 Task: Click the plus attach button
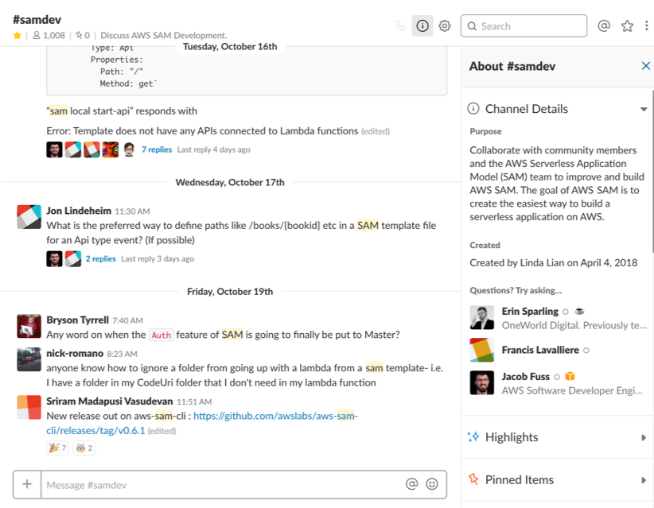[x=27, y=484]
